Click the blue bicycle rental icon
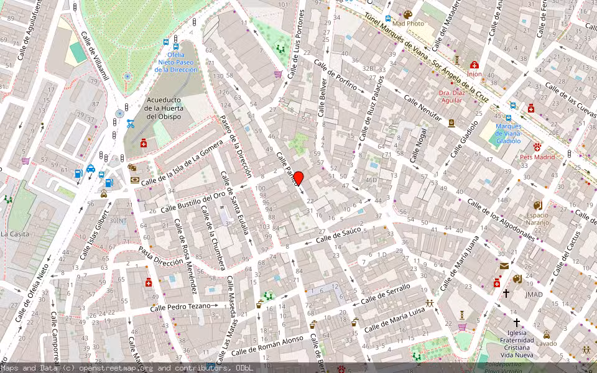The image size is (597, 373). [x=131, y=123]
